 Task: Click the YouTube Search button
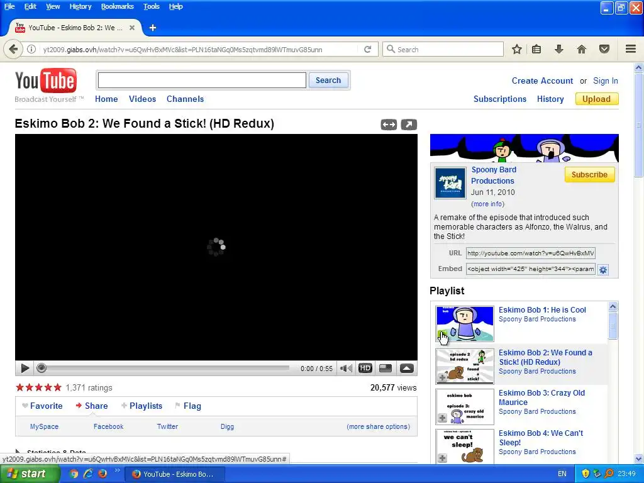328,80
